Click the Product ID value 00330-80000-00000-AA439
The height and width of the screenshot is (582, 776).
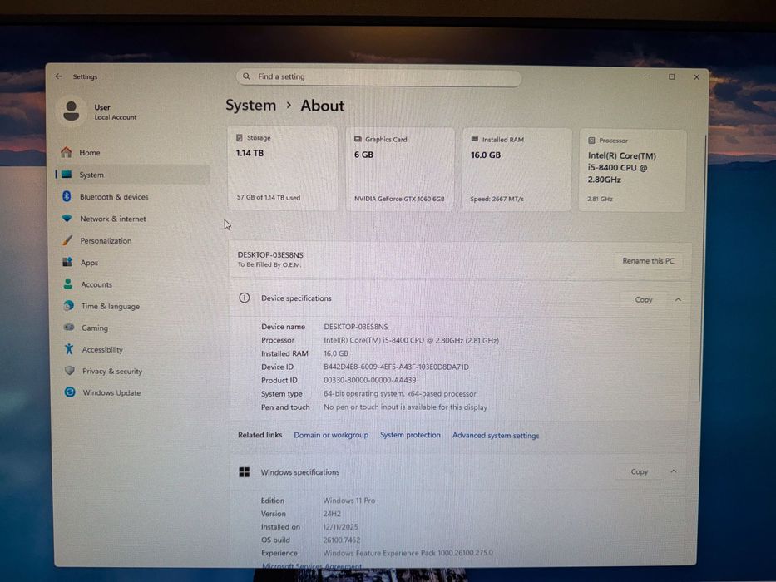[369, 380]
